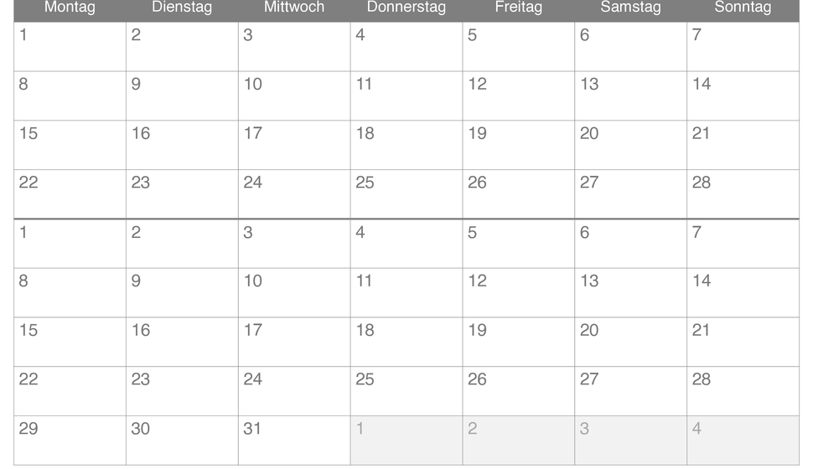Click grayed-out day 1 of next month
Screen dimensions: 813x469
406,441
